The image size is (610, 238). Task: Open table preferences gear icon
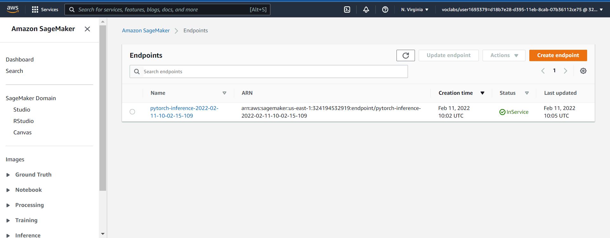(x=583, y=71)
